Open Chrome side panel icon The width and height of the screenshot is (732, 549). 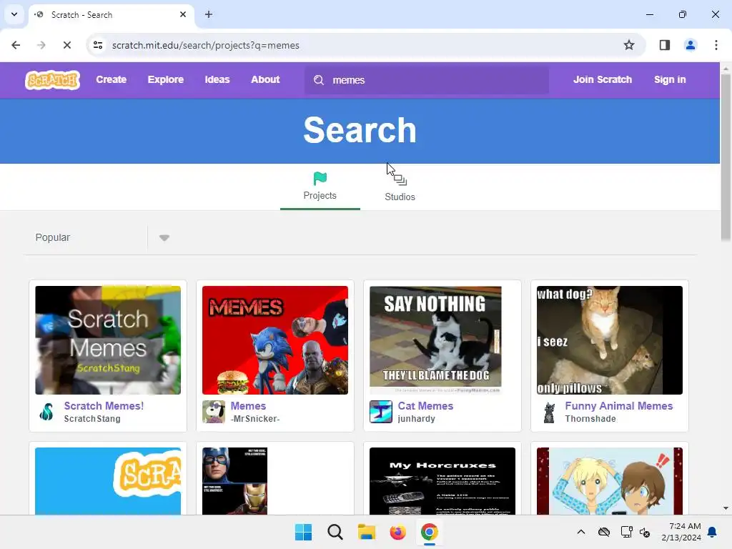point(664,45)
